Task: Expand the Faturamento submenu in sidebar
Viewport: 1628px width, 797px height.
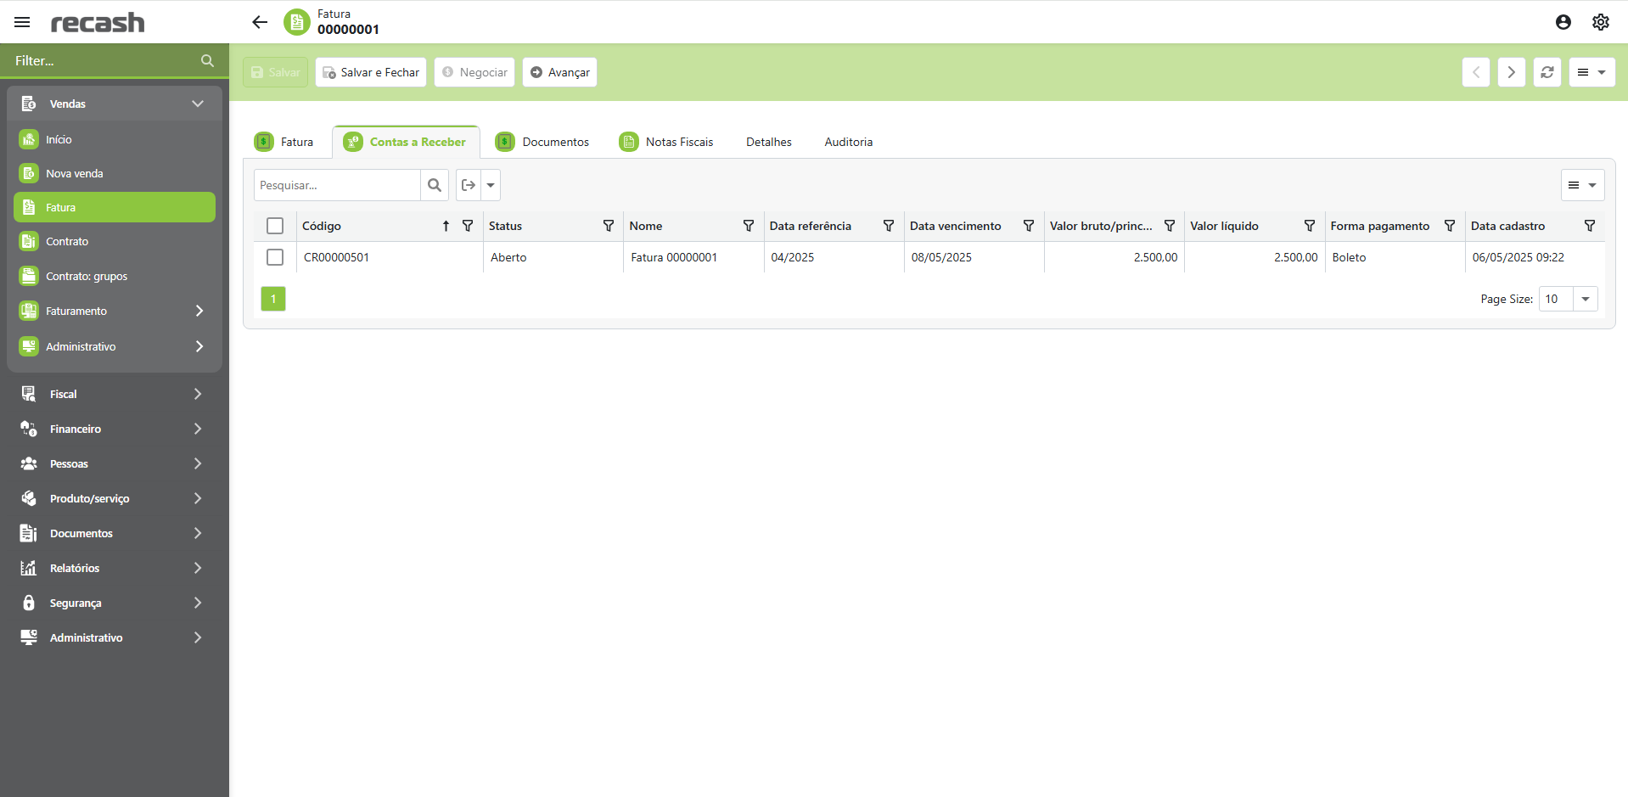Action: click(199, 311)
